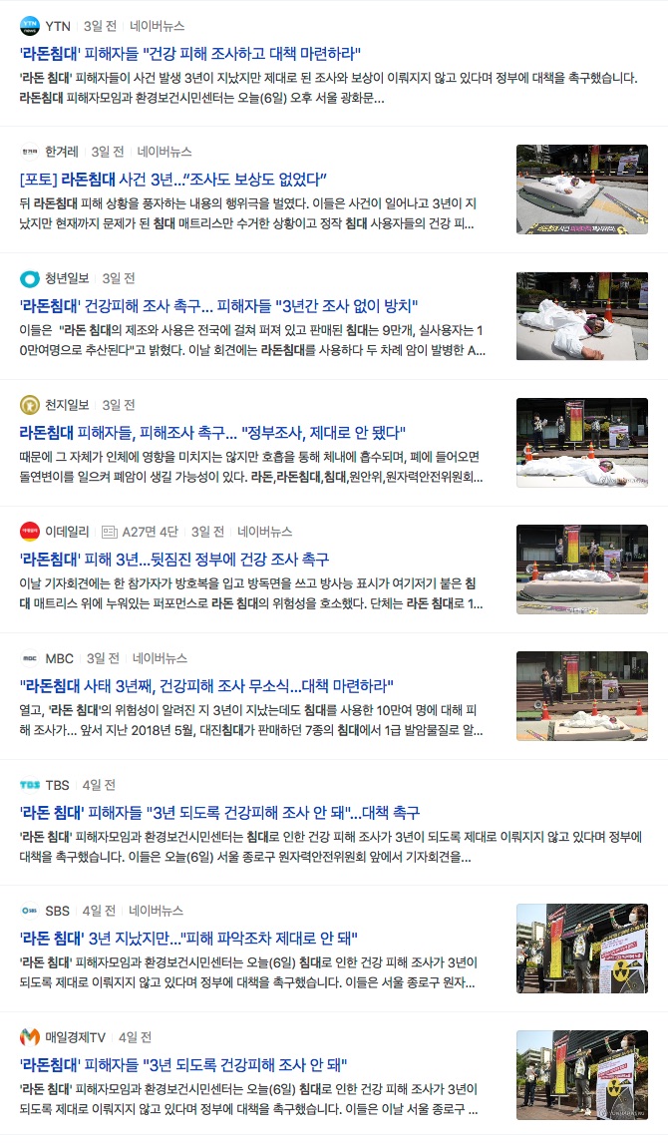Click the TBS logo icon
Viewport: 668px width, 1145px height.
pos(29,785)
